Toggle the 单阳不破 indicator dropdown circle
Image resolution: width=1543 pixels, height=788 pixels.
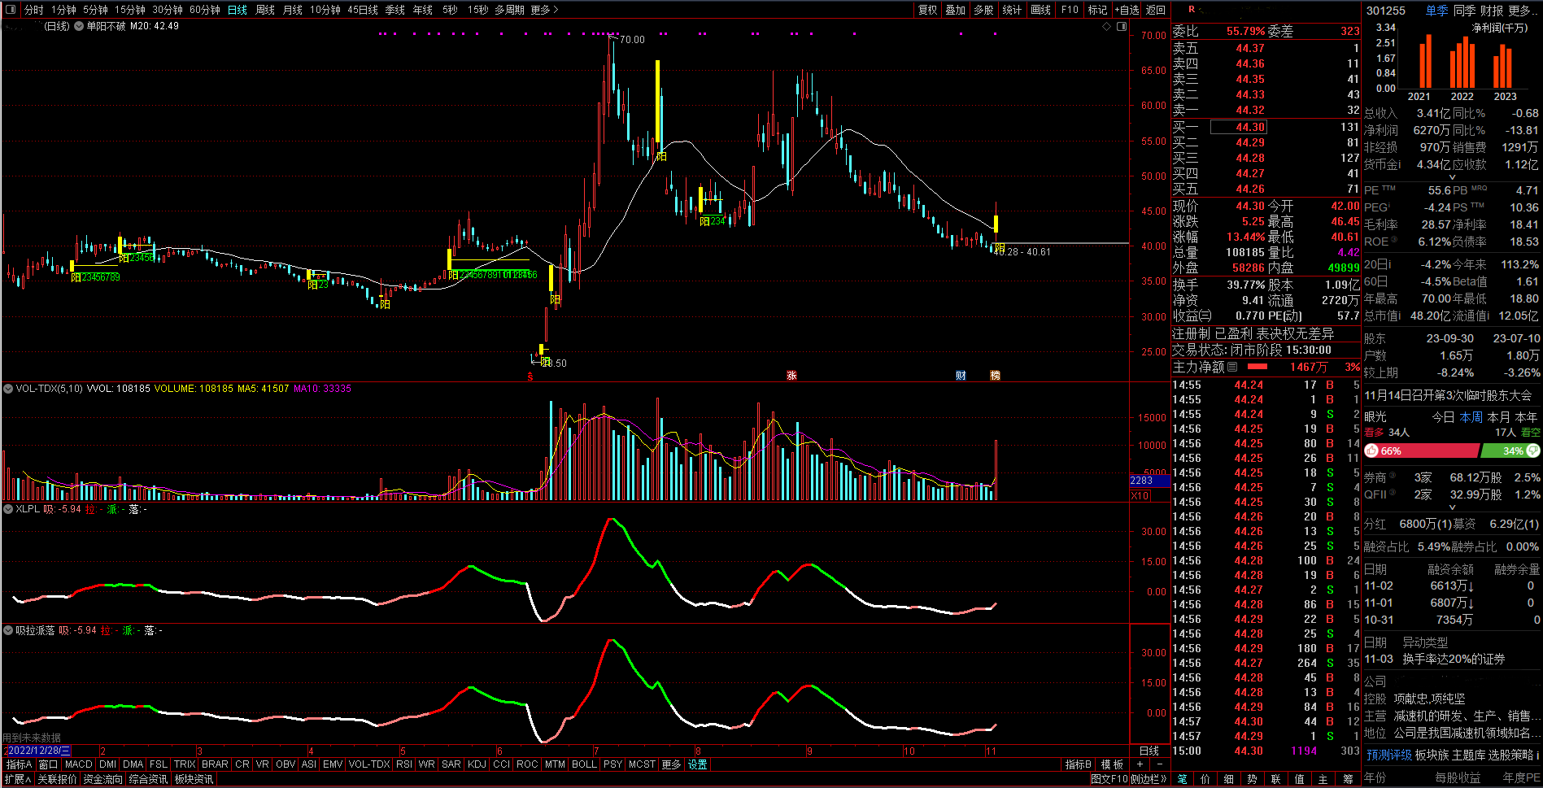[x=79, y=26]
